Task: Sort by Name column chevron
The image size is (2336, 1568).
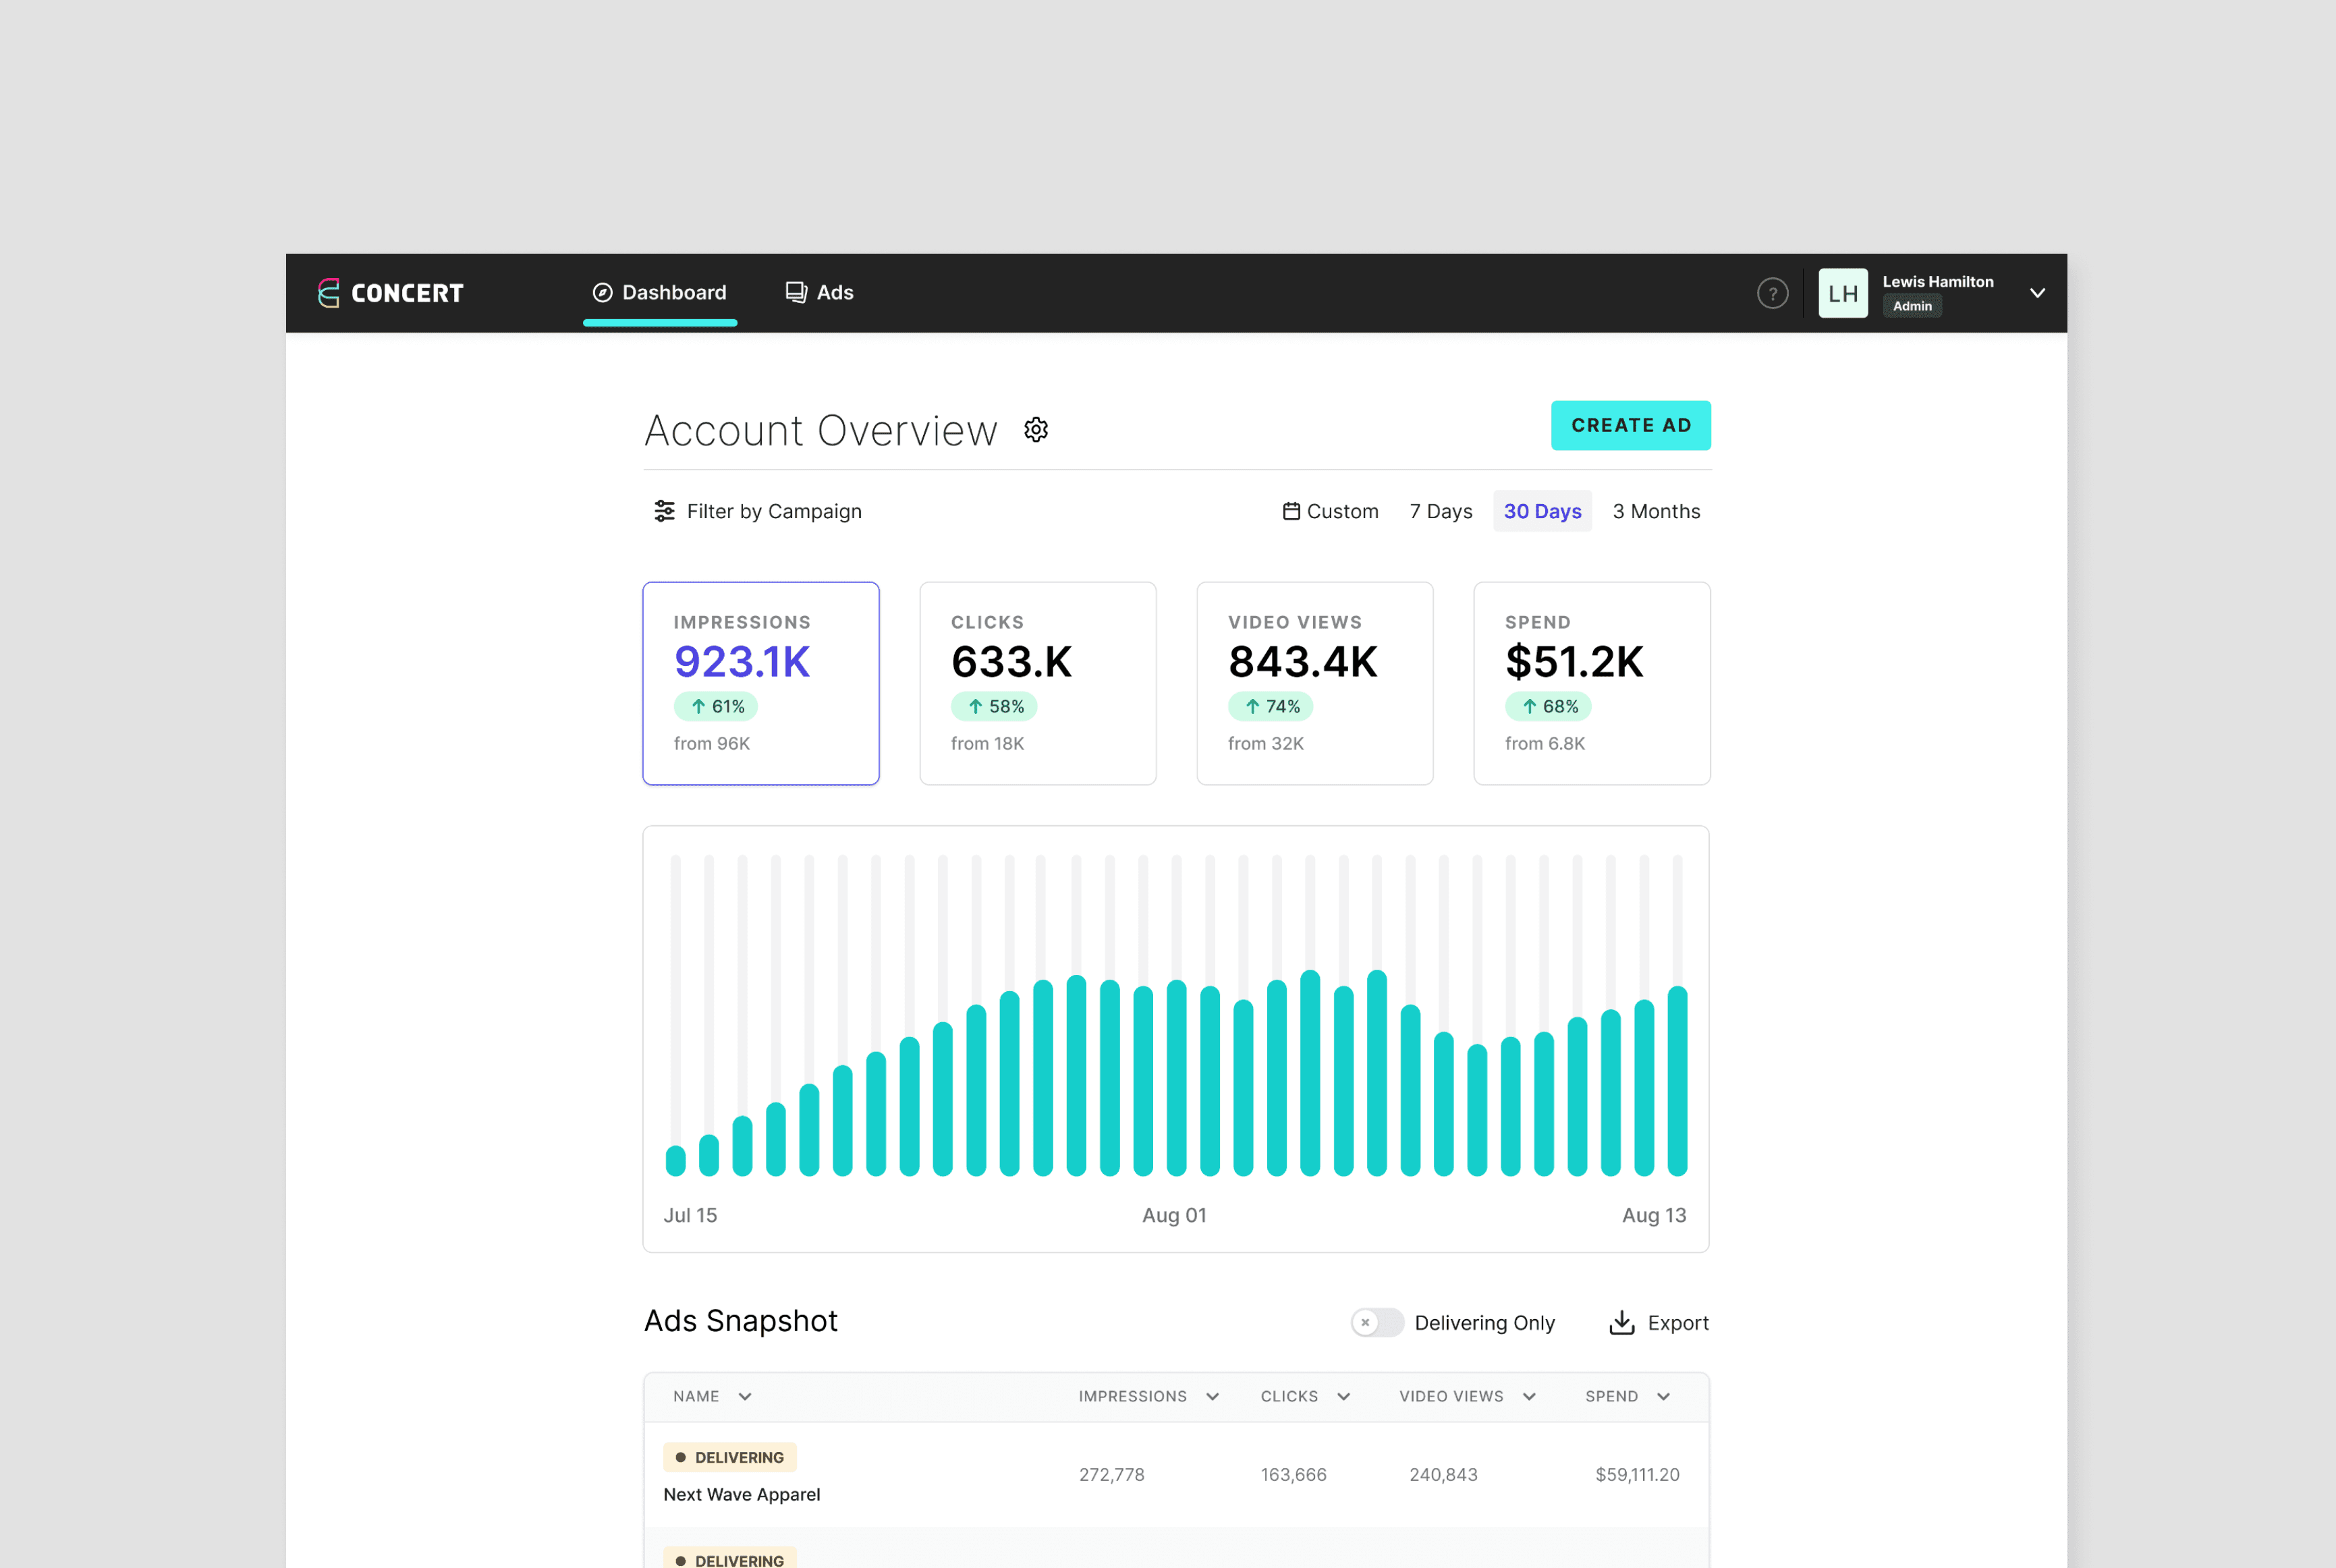Action: click(x=745, y=1397)
